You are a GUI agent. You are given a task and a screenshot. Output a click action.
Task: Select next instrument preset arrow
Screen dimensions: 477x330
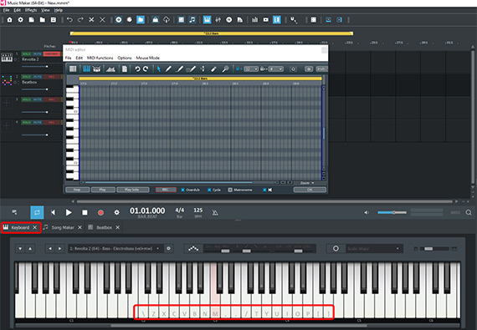tap(60, 249)
